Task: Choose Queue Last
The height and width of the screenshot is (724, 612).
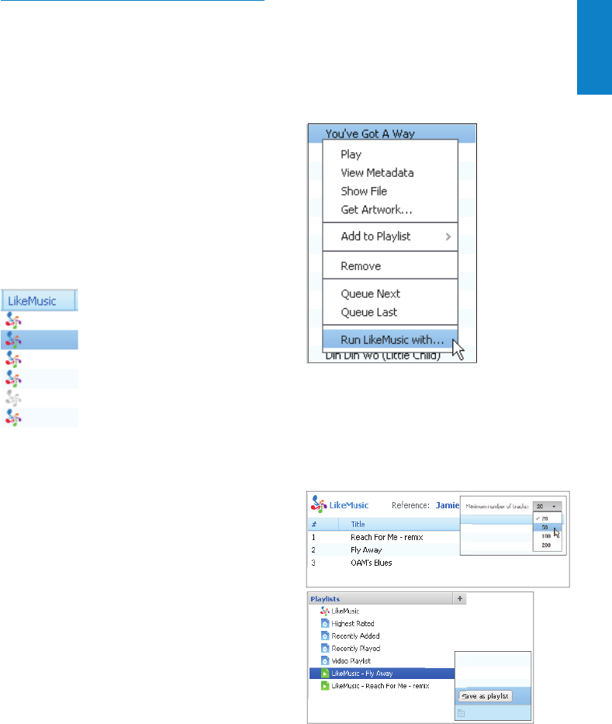Action: coord(368,312)
